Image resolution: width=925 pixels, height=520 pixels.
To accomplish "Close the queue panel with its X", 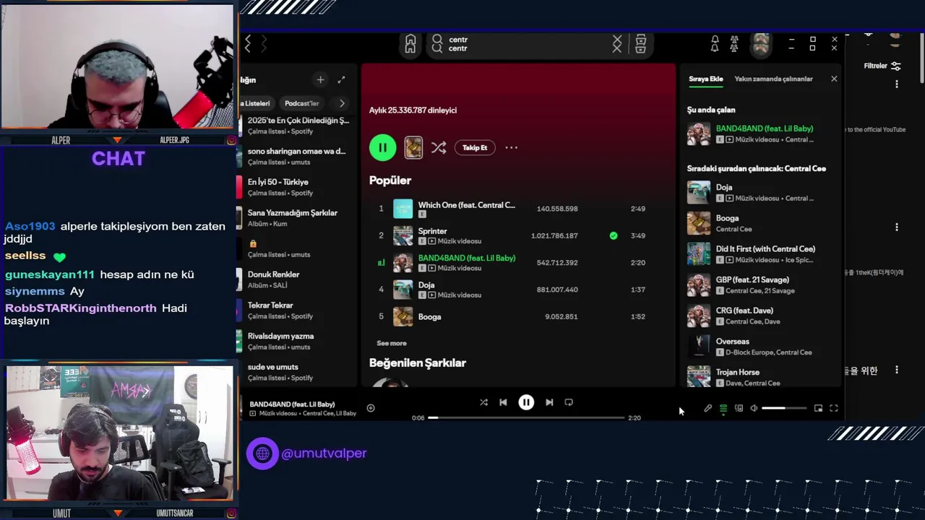I will click(x=834, y=79).
